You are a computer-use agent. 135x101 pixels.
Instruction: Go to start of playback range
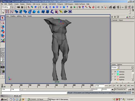coord(106,86)
